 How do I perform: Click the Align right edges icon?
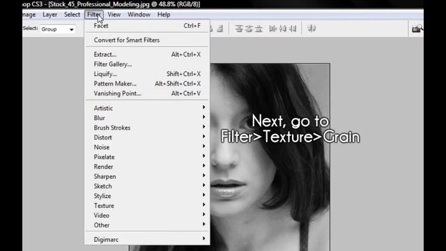tap(220, 29)
